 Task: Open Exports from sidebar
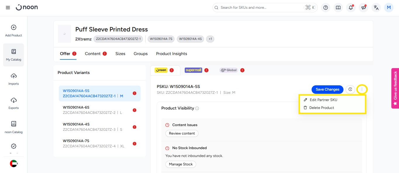point(13,103)
